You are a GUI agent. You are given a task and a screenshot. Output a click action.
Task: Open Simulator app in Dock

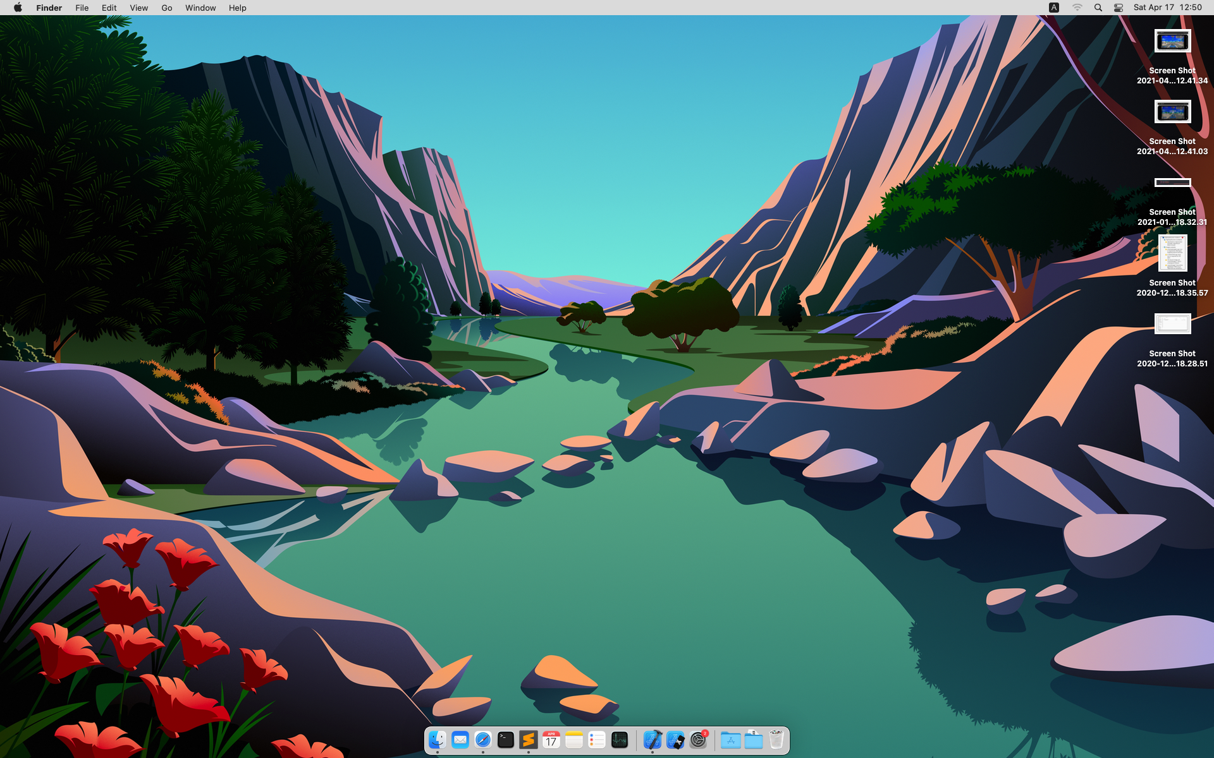(675, 740)
